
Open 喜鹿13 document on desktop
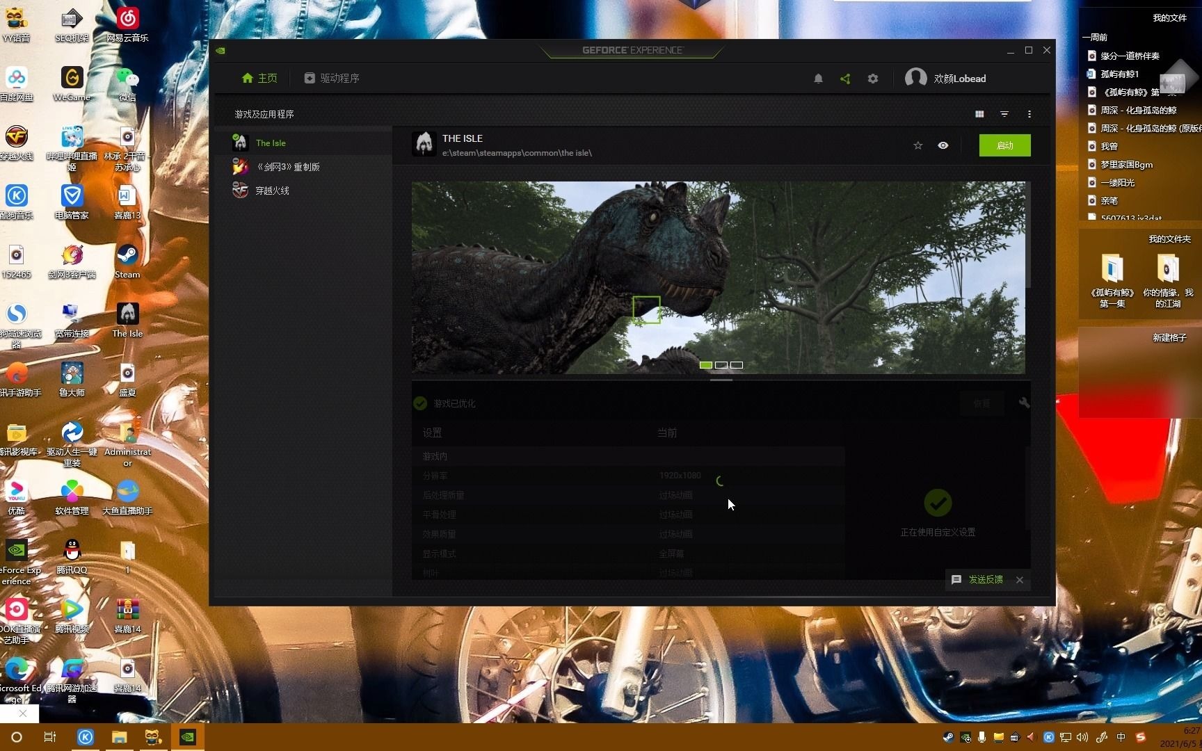coord(127,202)
